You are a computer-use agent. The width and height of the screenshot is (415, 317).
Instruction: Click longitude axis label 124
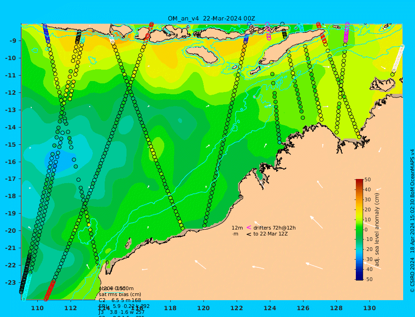click(270, 308)
